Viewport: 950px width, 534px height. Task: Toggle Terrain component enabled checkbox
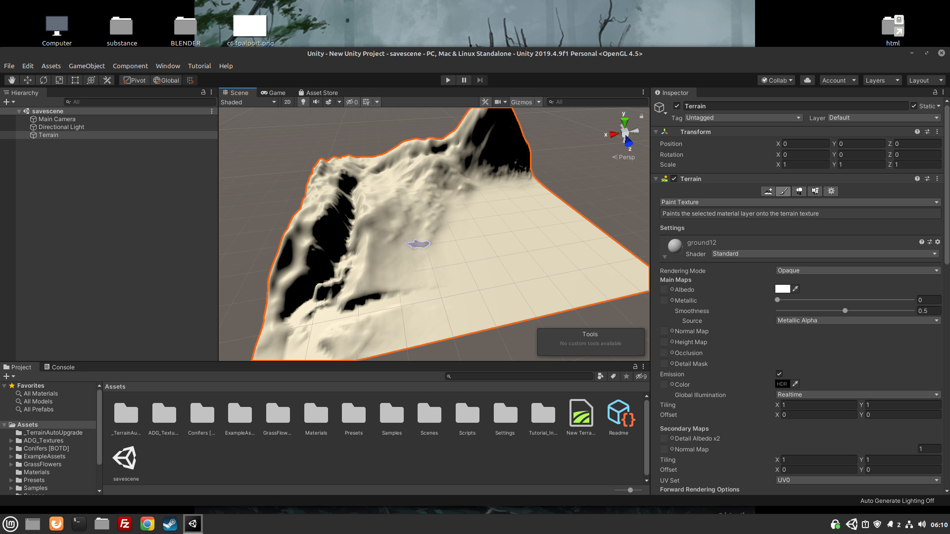coord(674,178)
